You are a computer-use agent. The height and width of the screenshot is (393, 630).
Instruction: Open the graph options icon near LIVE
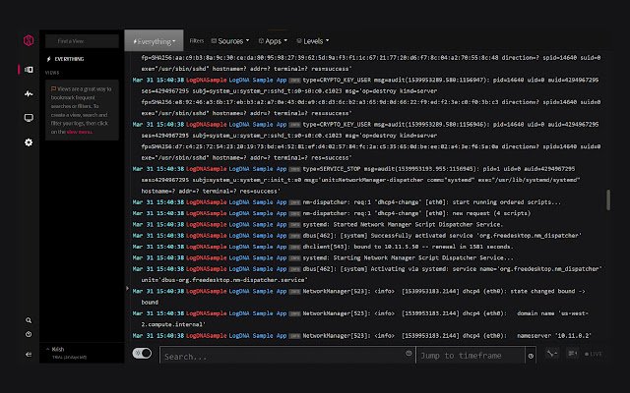point(551,354)
